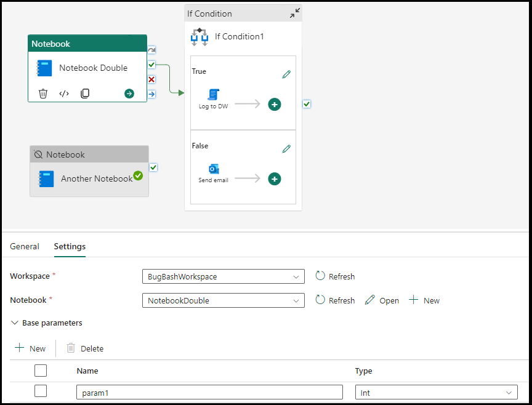The width and height of the screenshot is (532, 405).
Task: Add an activity after Log to DW
Action: 275,104
